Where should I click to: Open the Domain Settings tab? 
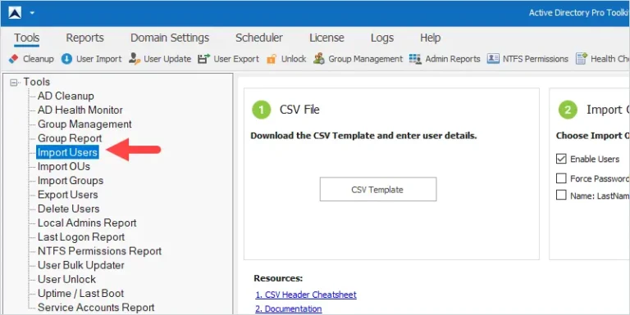point(170,38)
